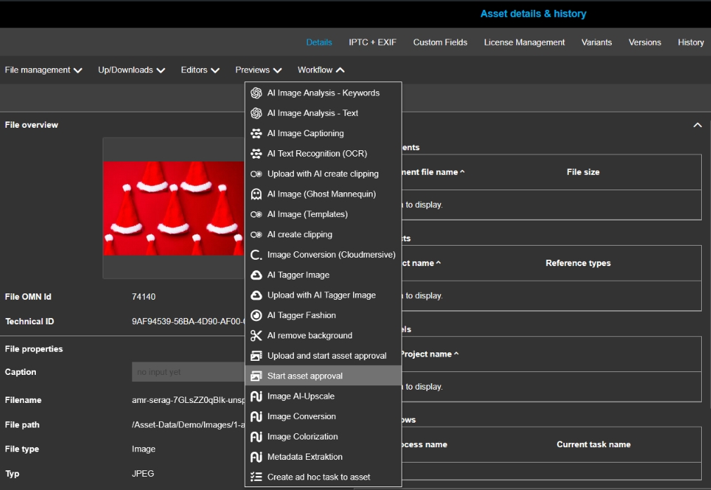
Task: Expand the File management dropdown
Action: point(44,70)
